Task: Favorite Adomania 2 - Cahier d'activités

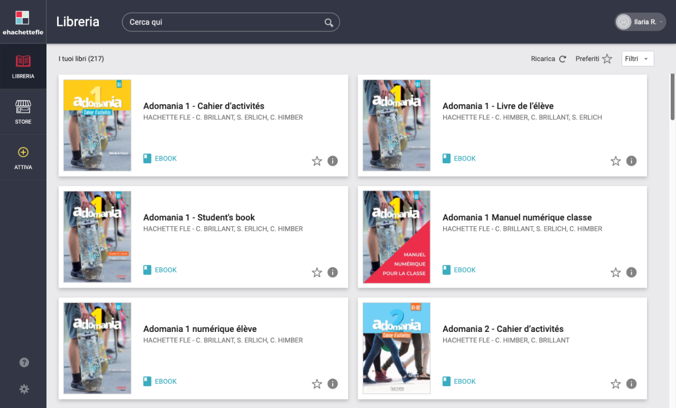Action: (616, 384)
